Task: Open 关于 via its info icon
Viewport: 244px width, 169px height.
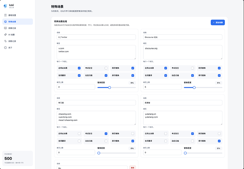Action: pyautogui.click(x=5, y=47)
